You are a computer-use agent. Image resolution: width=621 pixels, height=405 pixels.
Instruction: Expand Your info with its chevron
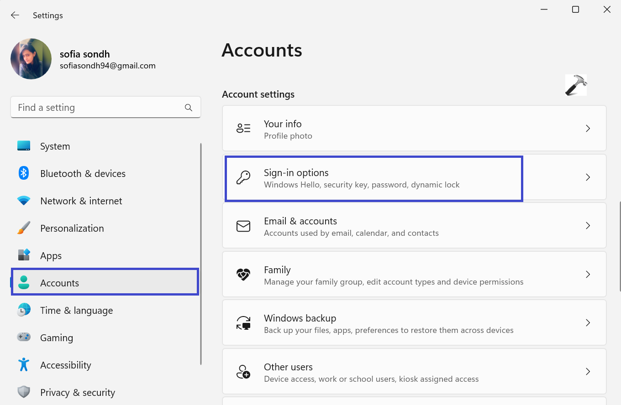(x=588, y=129)
